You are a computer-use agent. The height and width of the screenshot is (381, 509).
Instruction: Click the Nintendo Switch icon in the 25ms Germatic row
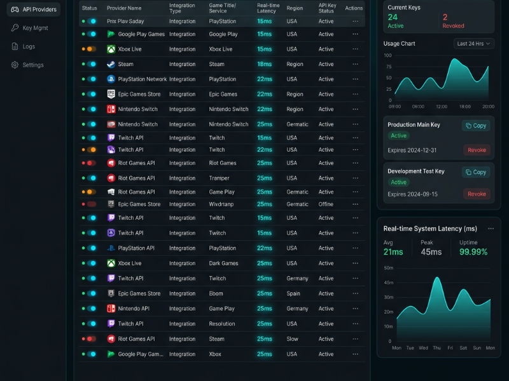[x=111, y=124]
